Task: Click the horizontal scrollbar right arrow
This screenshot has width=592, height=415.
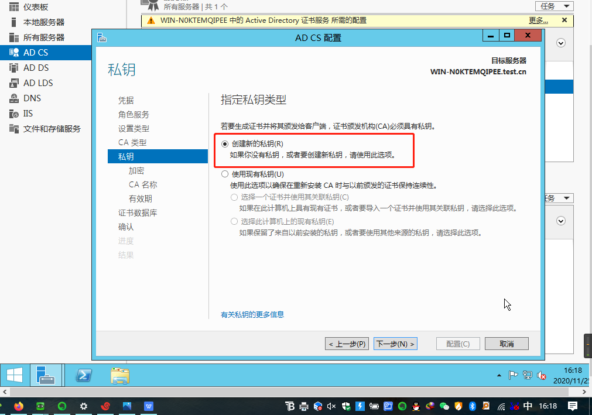Action: (x=584, y=392)
